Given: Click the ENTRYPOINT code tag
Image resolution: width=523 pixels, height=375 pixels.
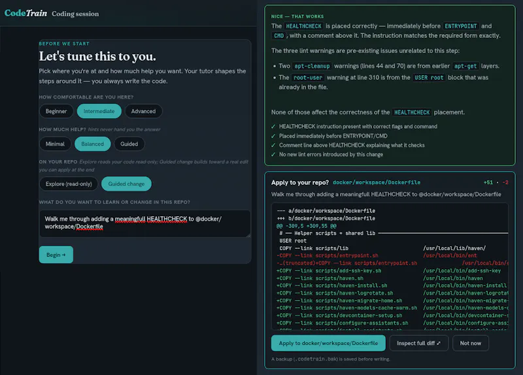Looking at the screenshot, I should [x=461, y=26].
